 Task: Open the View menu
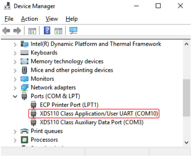pos(52,19)
